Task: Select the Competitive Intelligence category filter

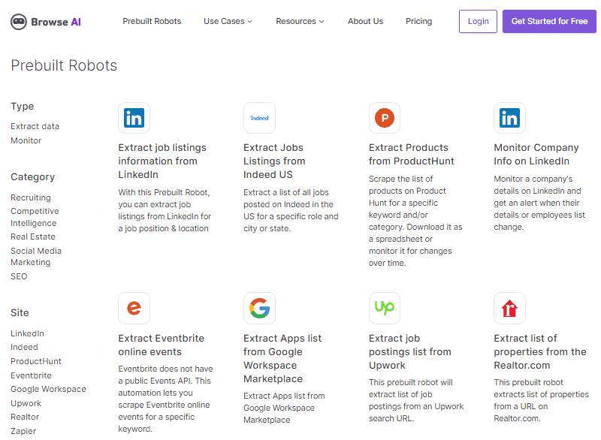Action: [35, 217]
